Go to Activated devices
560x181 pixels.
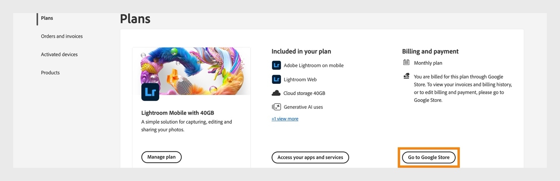pyautogui.click(x=59, y=55)
